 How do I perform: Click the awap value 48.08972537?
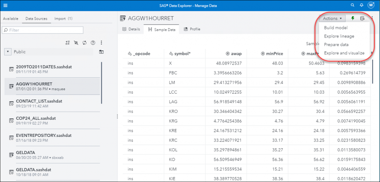point(229,63)
